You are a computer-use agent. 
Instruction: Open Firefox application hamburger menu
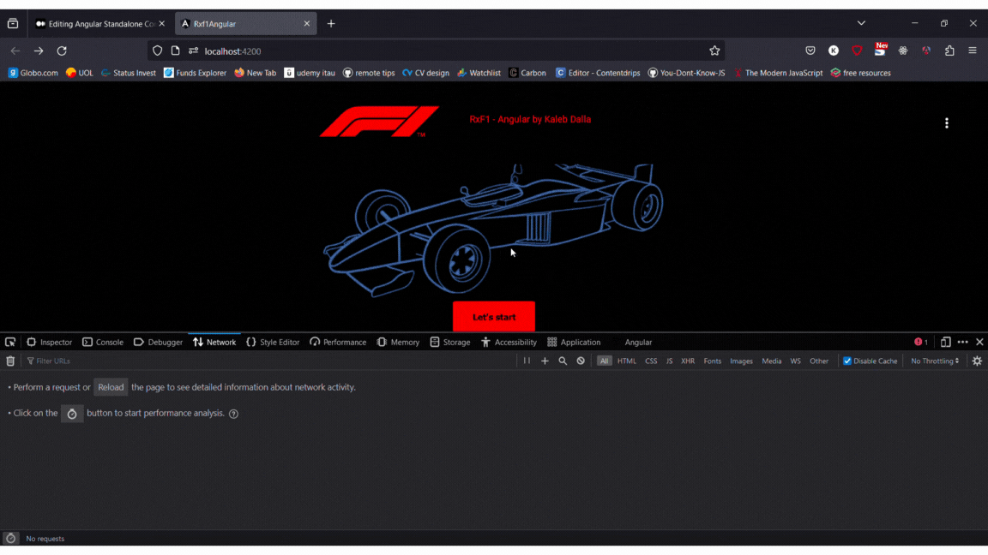973,51
